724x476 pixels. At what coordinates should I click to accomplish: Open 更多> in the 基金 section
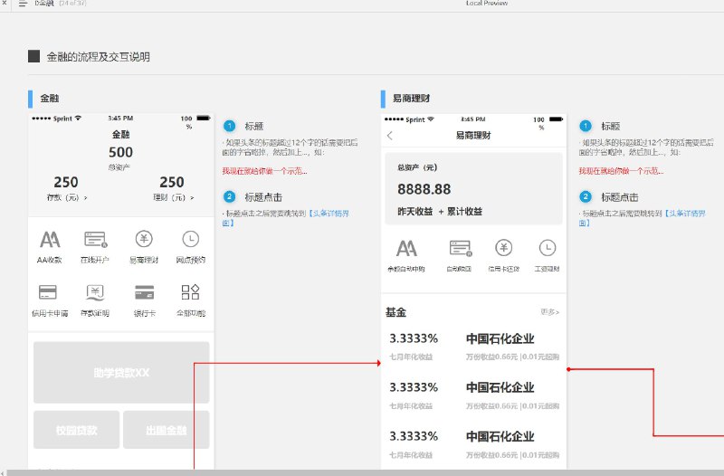[550, 312]
